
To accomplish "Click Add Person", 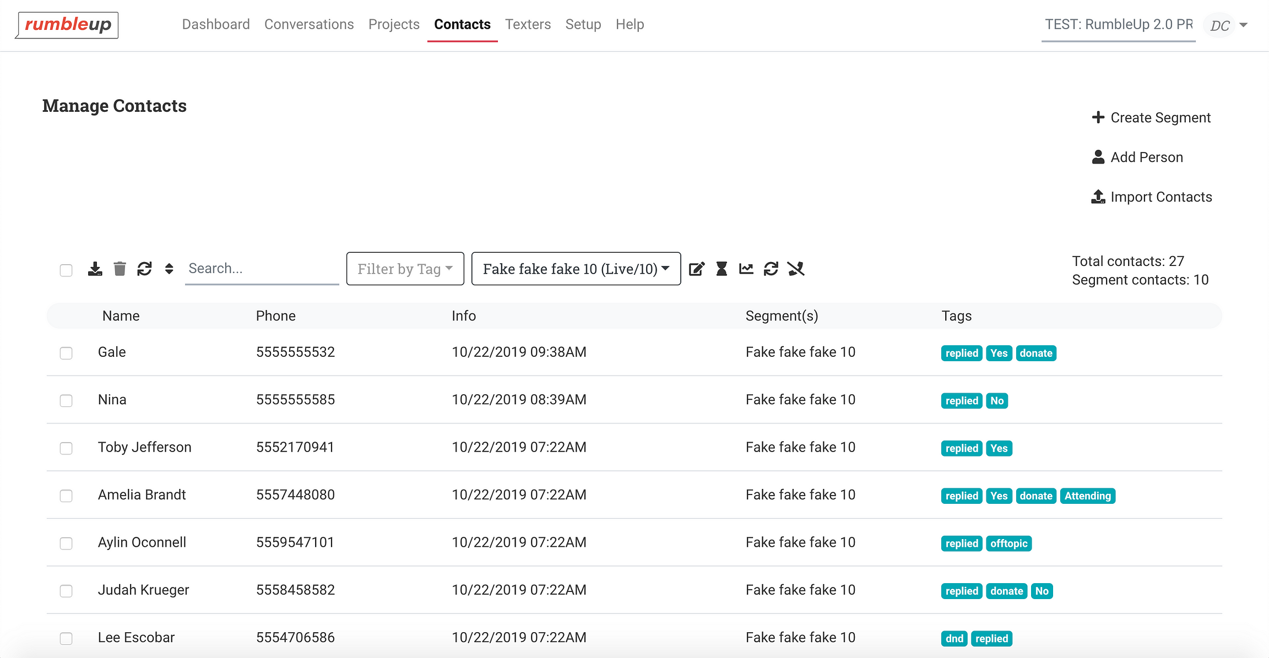I will [1137, 157].
